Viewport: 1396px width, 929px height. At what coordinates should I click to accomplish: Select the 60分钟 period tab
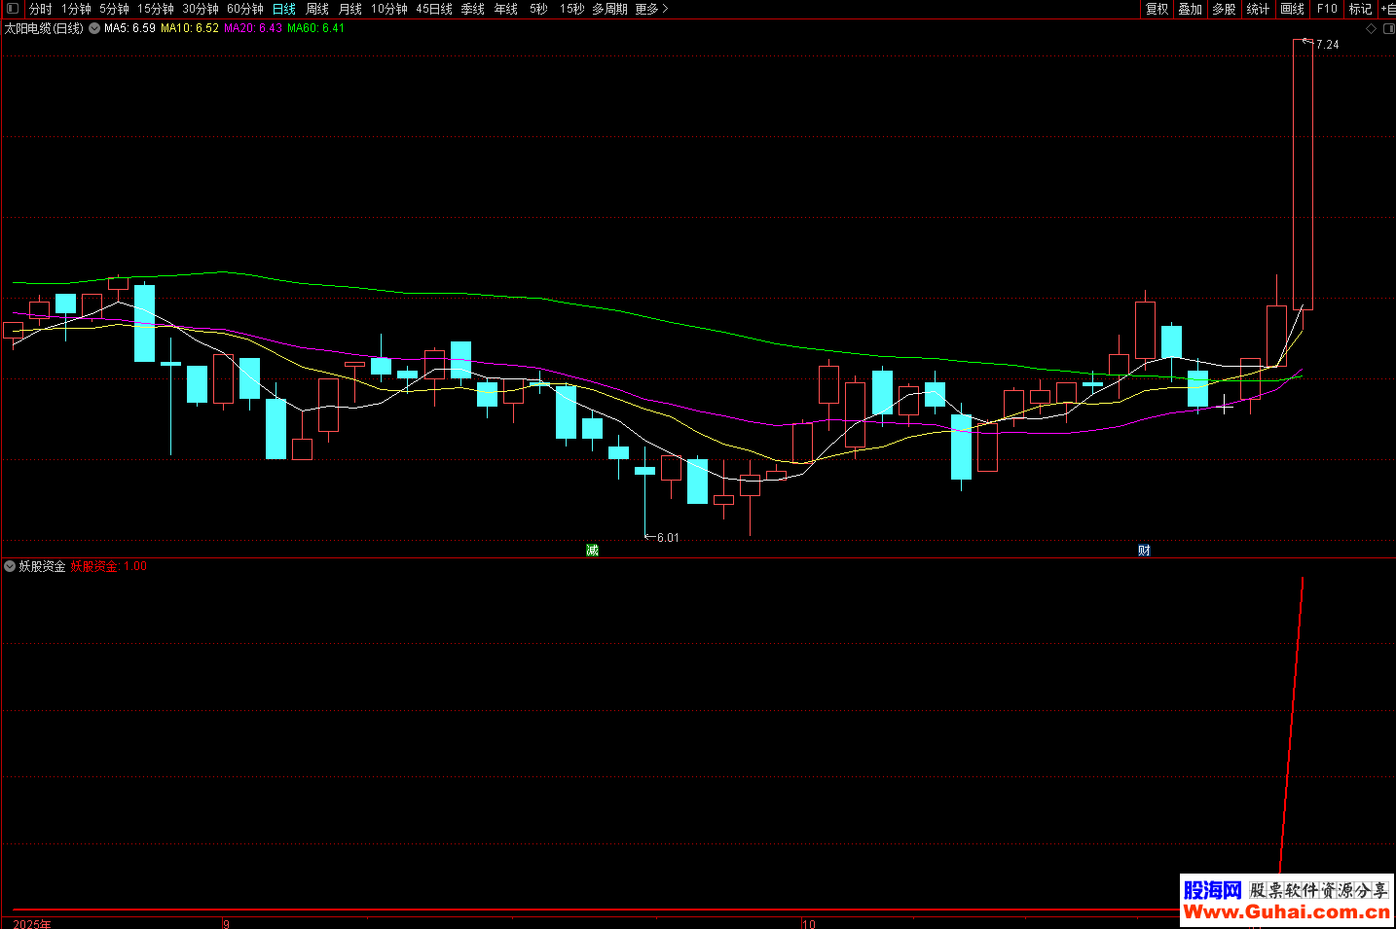tap(245, 9)
